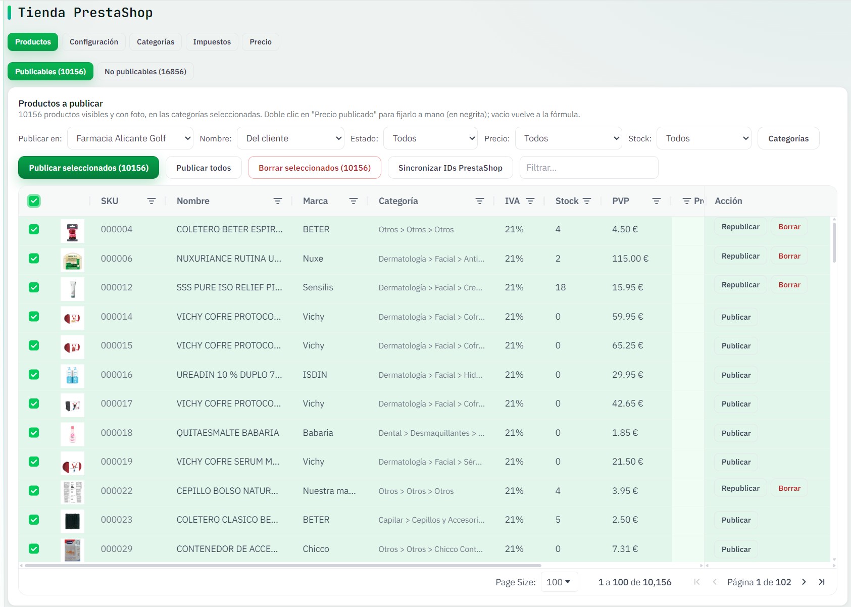851x607 pixels.
Task: Open the PVP column filter menu
Action: click(656, 201)
